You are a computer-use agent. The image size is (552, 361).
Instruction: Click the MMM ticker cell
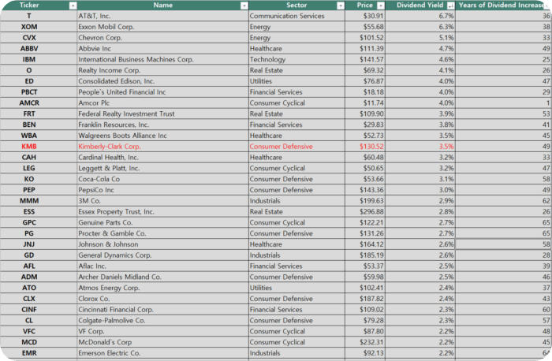coord(39,201)
